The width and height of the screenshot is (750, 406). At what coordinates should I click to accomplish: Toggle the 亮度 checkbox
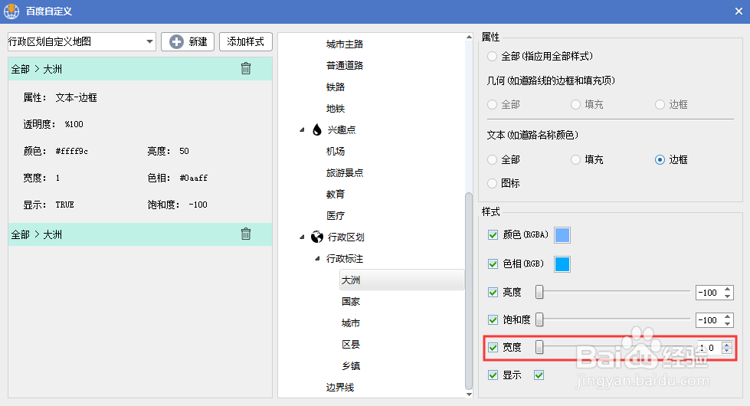[x=493, y=292]
